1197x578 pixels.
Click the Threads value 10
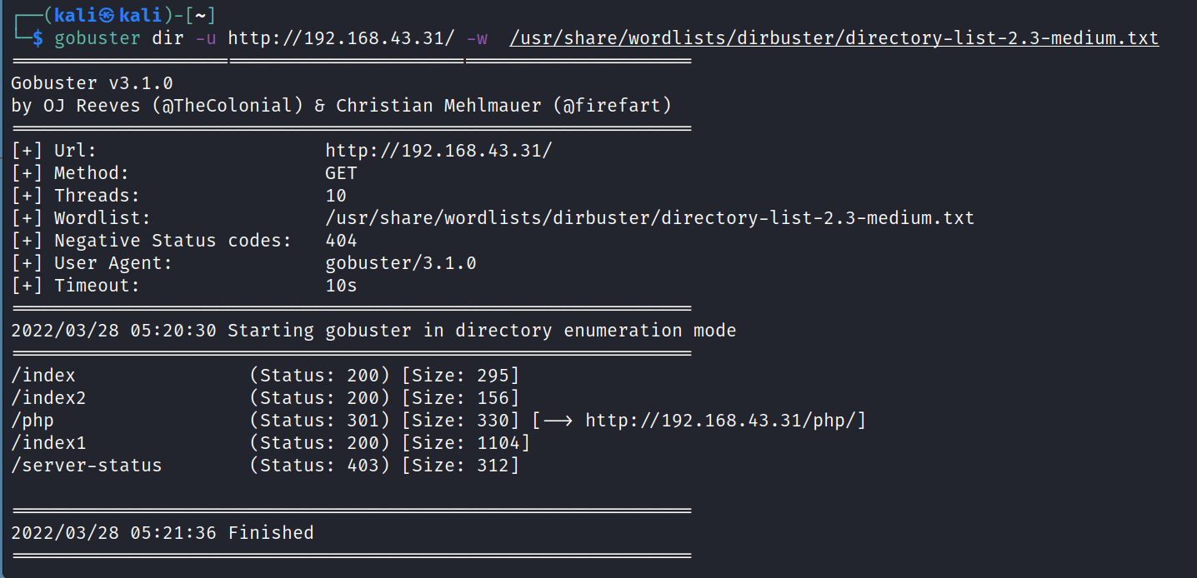click(336, 196)
